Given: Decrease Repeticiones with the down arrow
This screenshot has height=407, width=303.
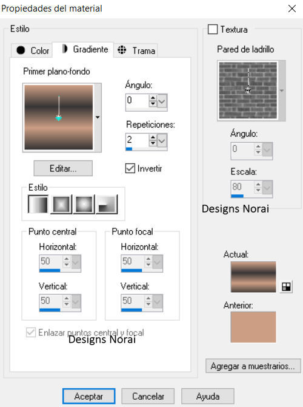Looking at the screenshot, I should tap(153, 143).
